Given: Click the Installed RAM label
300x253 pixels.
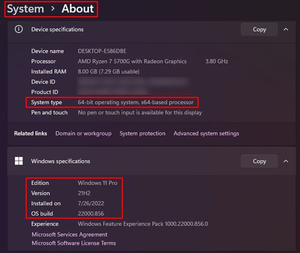Looking at the screenshot, I should [49, 71].
